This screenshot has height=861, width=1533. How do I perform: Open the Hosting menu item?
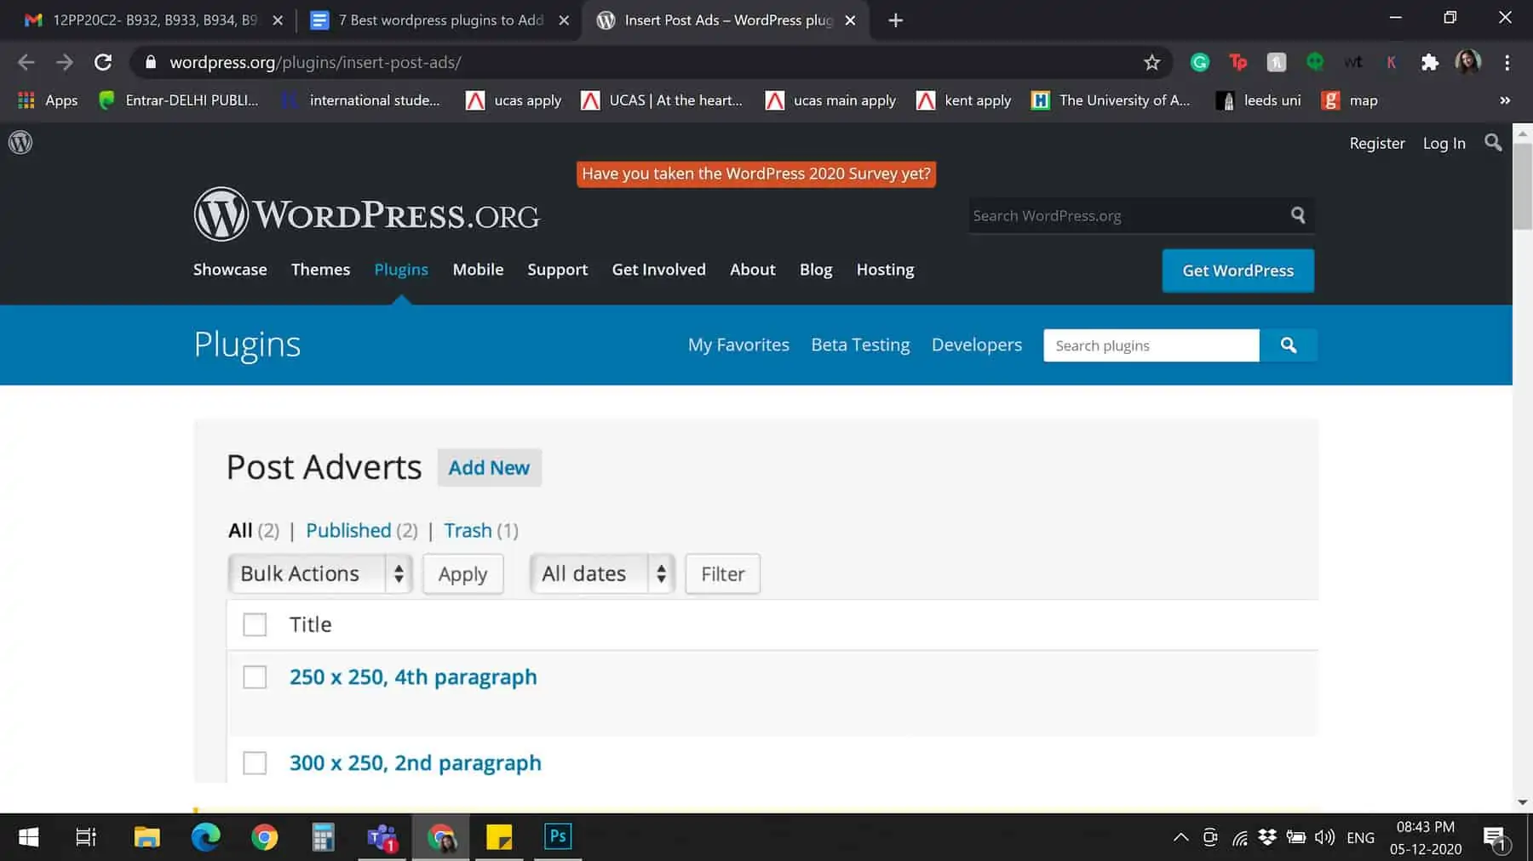click(x=885, y=270)
